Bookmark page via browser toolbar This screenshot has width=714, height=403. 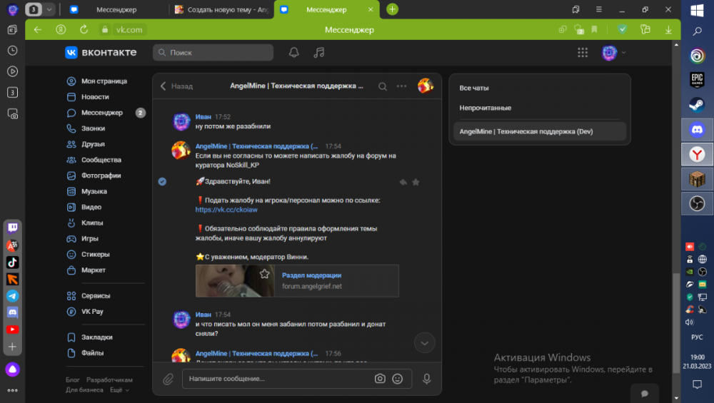click(x=594, y=29)
